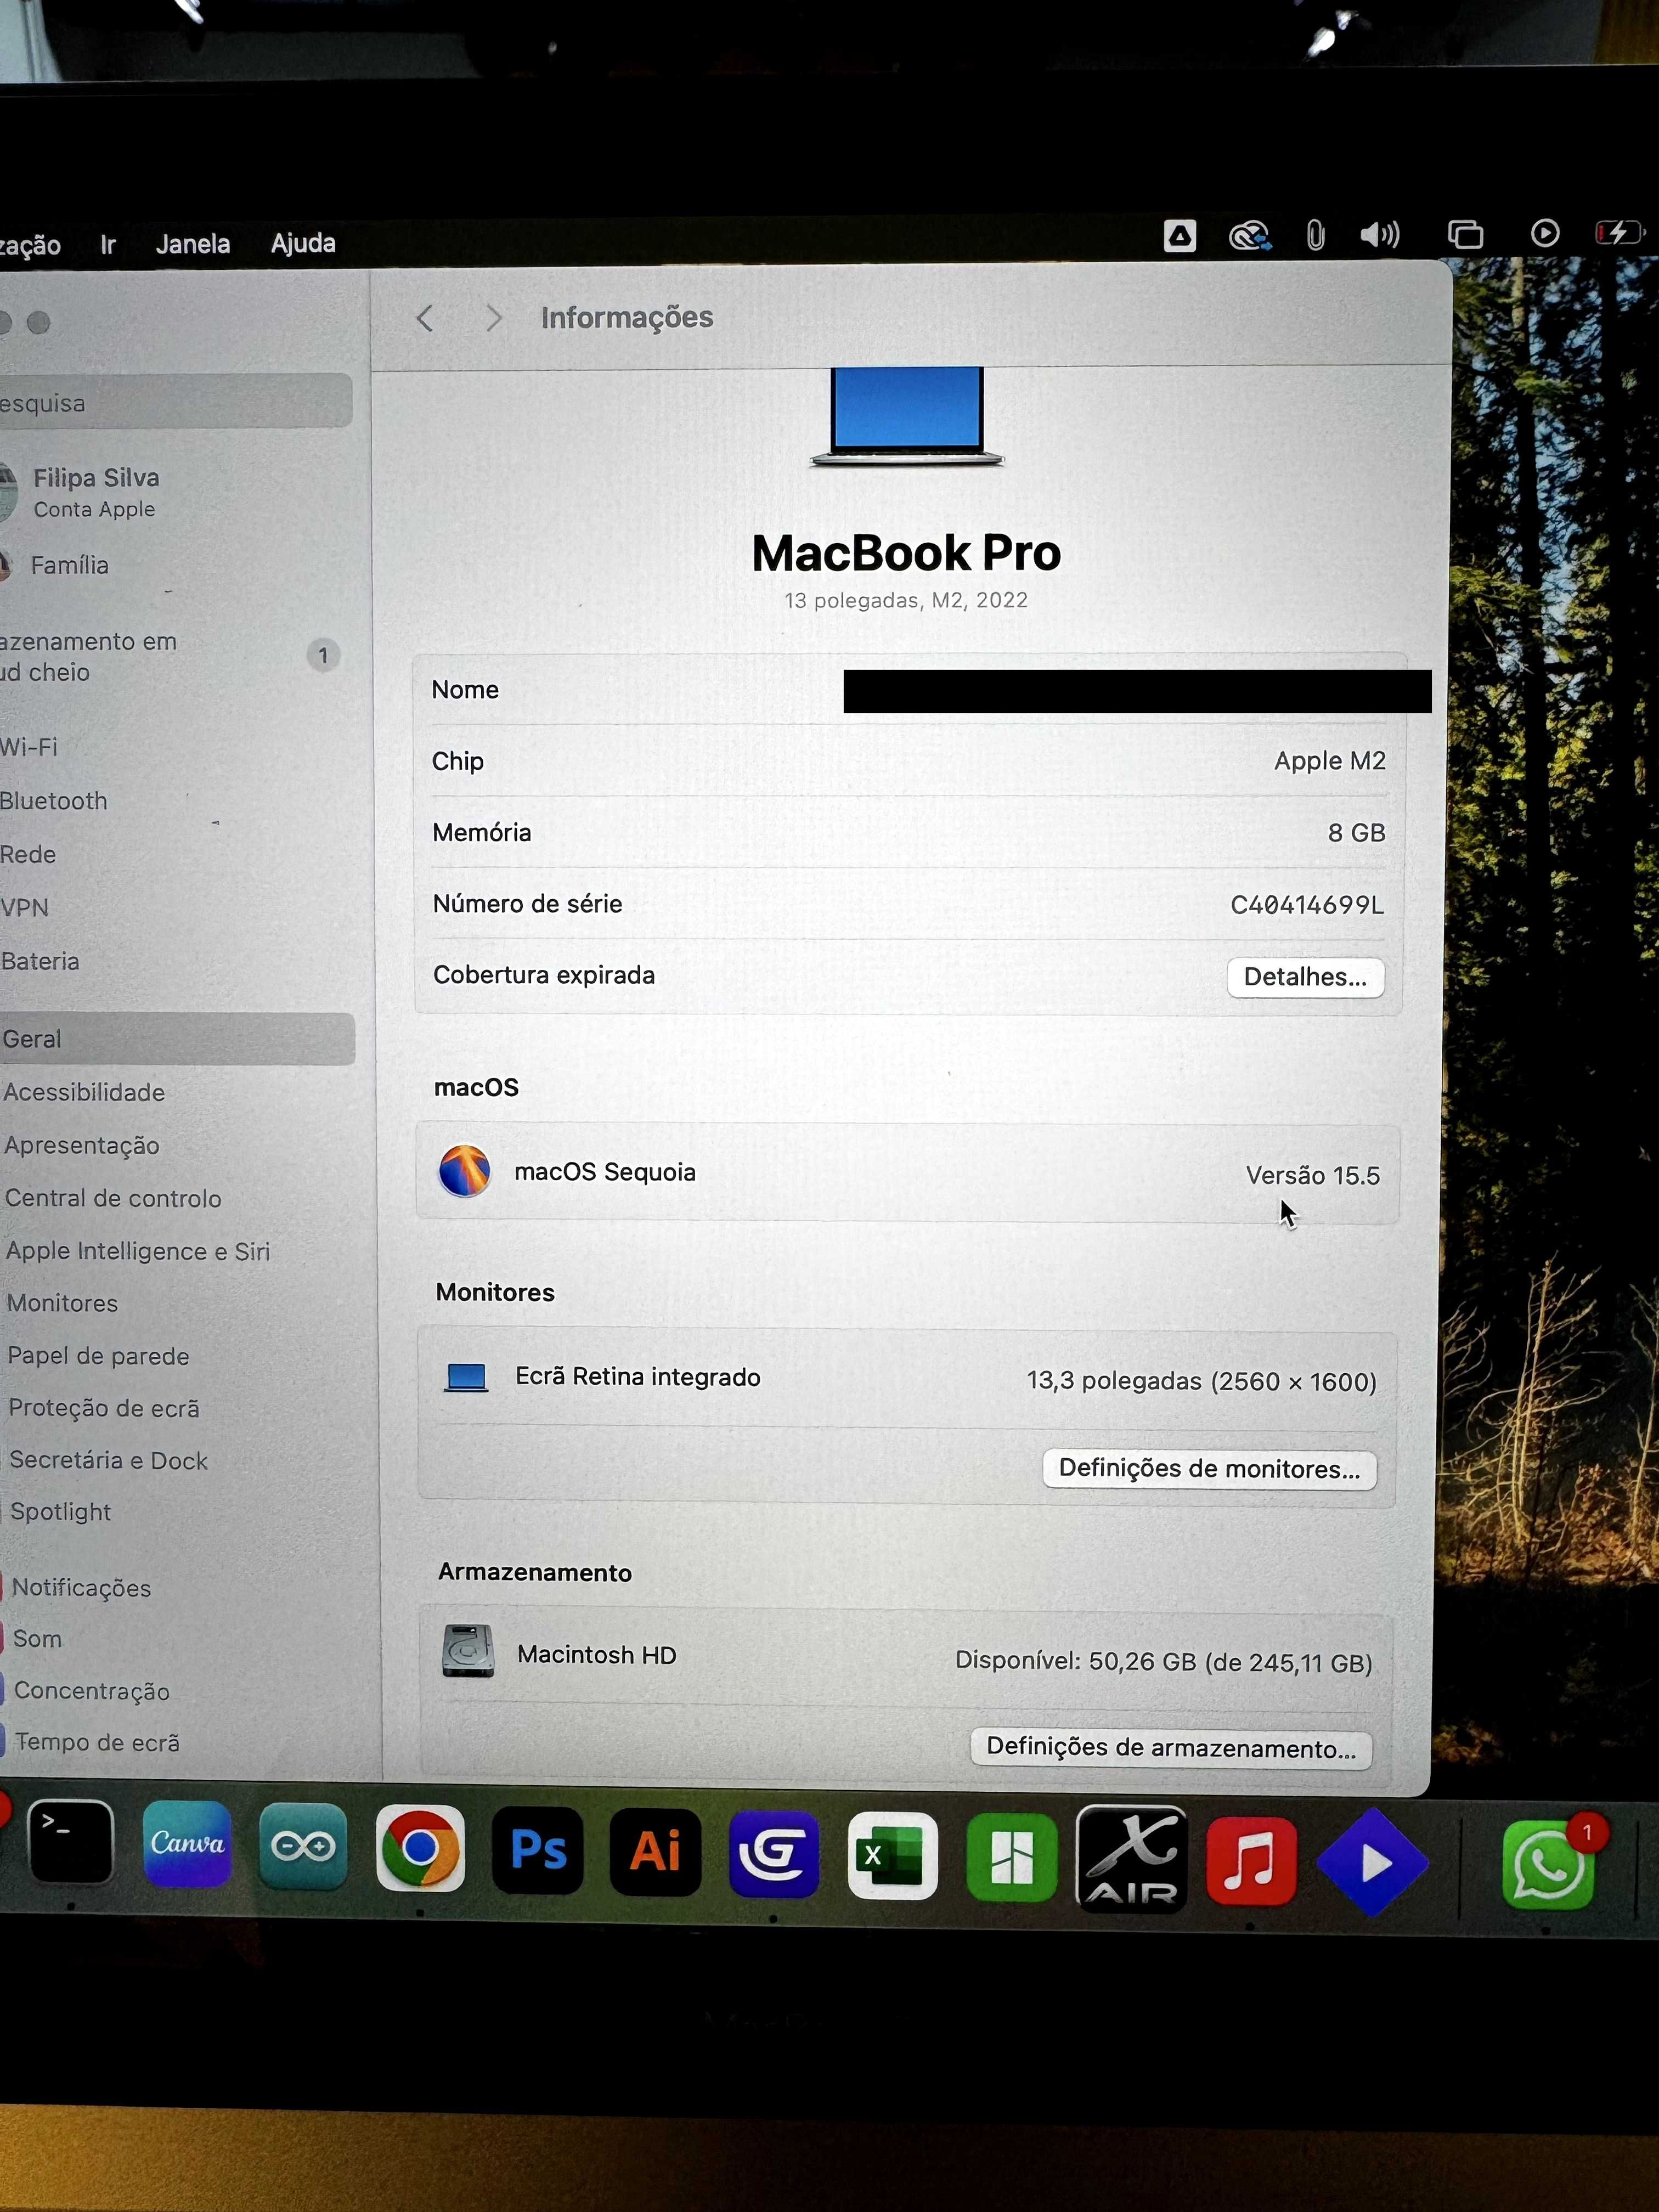This screenshot has width=1659, height=2212.
Task: Open the green grid app in Dock
Action: click(1011, 1858)
